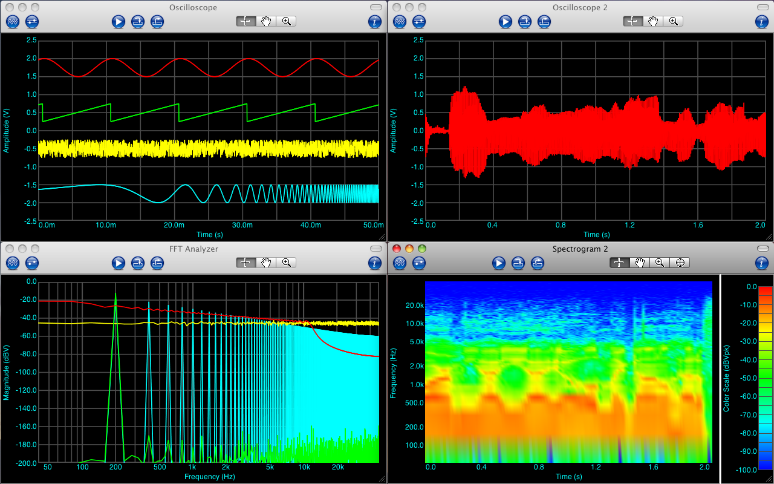Click the import tray icon in Oscilloscope 2
The width and height of the screenshot is (774, 484).
pyautogui.click(x=525, y=22)
